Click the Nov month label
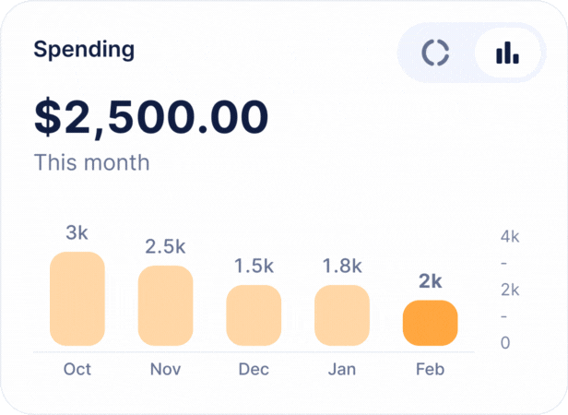 [165, 370]
